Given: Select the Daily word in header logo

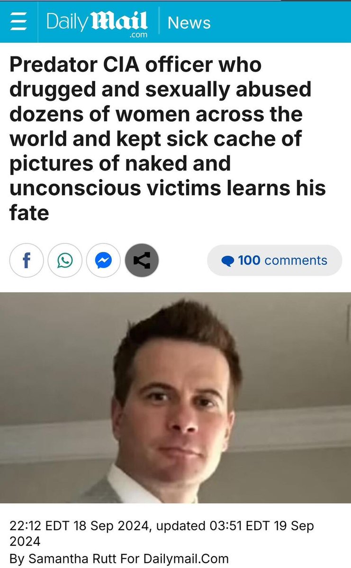Looking at the screenshot, I should click(x=67, y=22).
